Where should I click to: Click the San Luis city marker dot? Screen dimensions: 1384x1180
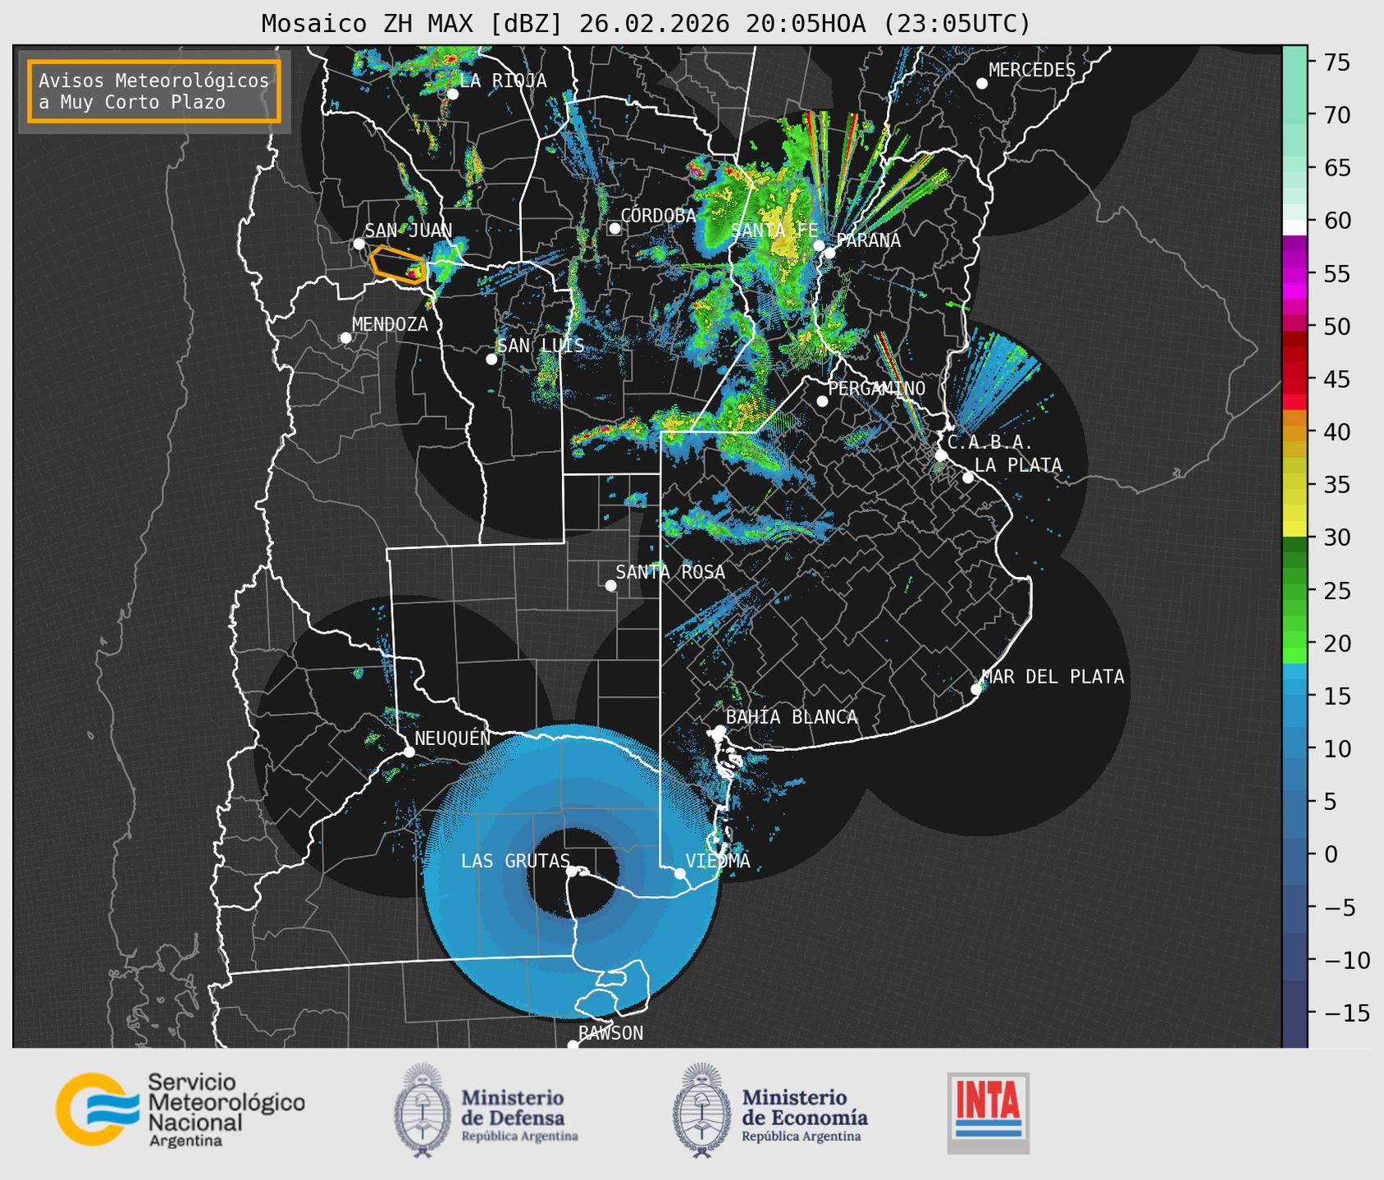click(491, 359)
